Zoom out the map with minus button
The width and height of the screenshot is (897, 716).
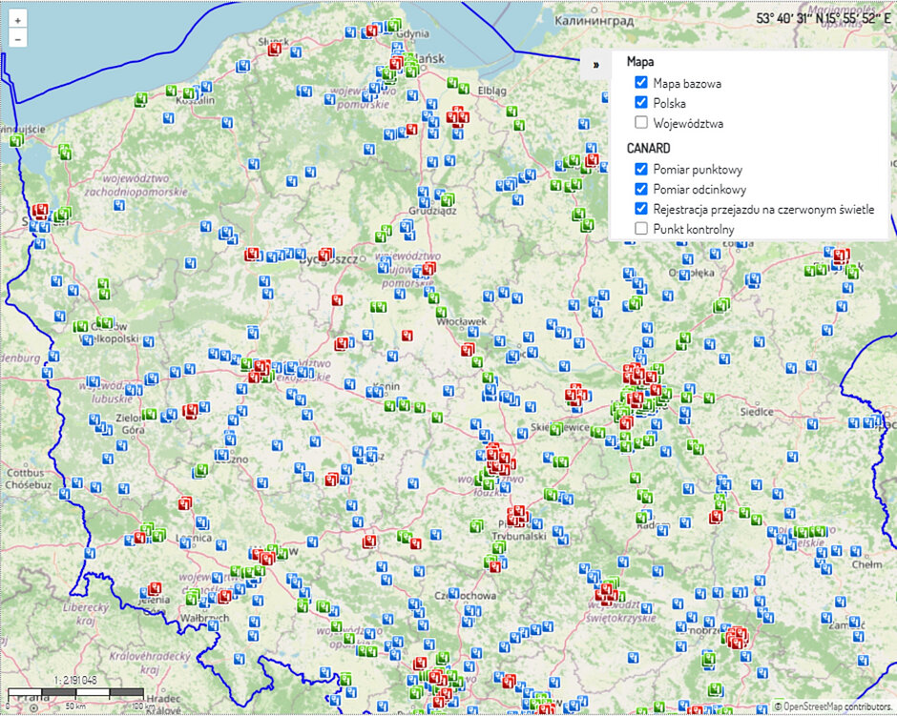coord(18,39)
